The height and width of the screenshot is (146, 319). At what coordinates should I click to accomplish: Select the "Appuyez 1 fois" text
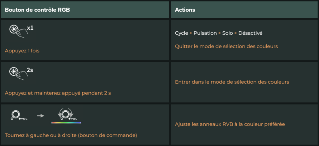coord(22,51)
